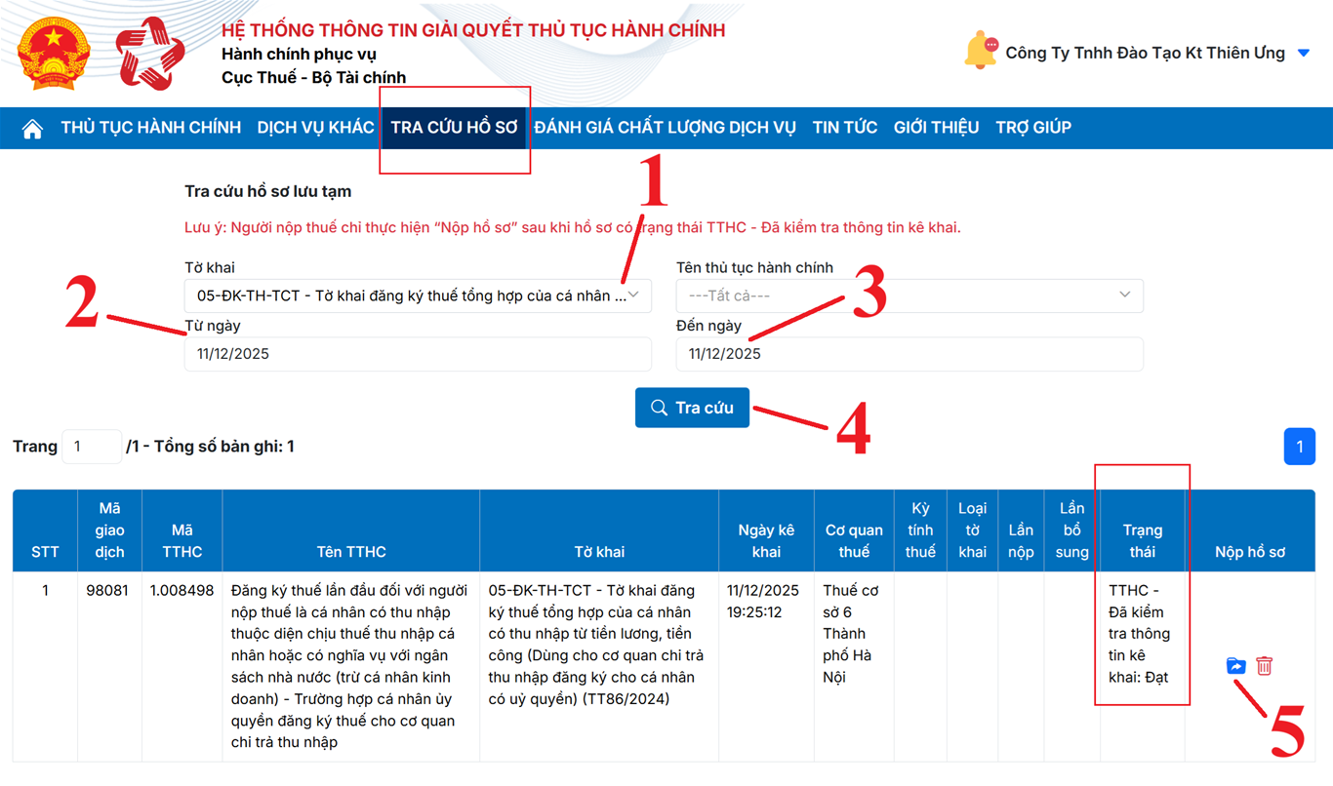Viewport: 1333px width, 786px height.
Task: Click the submit dossier folder icon
Action: [1235, 666]
